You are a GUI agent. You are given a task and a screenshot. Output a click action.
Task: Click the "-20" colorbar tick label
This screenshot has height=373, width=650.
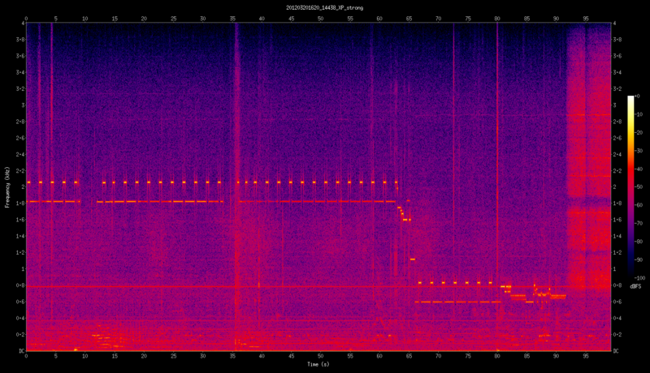(638, 132)
